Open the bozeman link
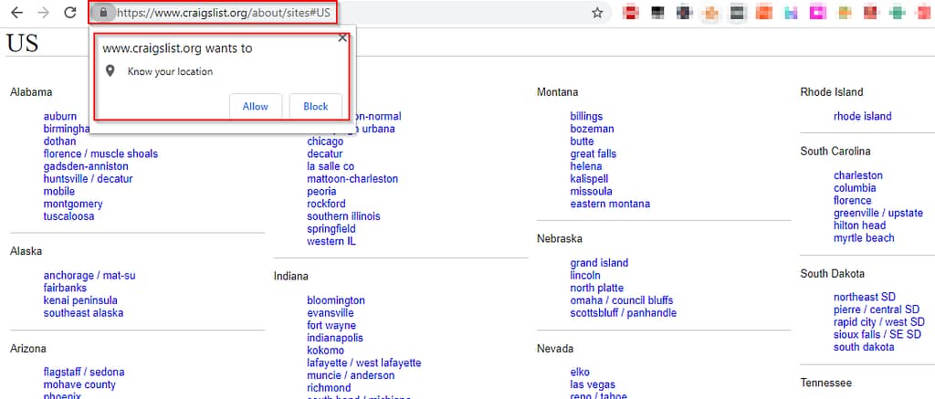This screenshot has height=399, width=935. click(x=592, y=129)
